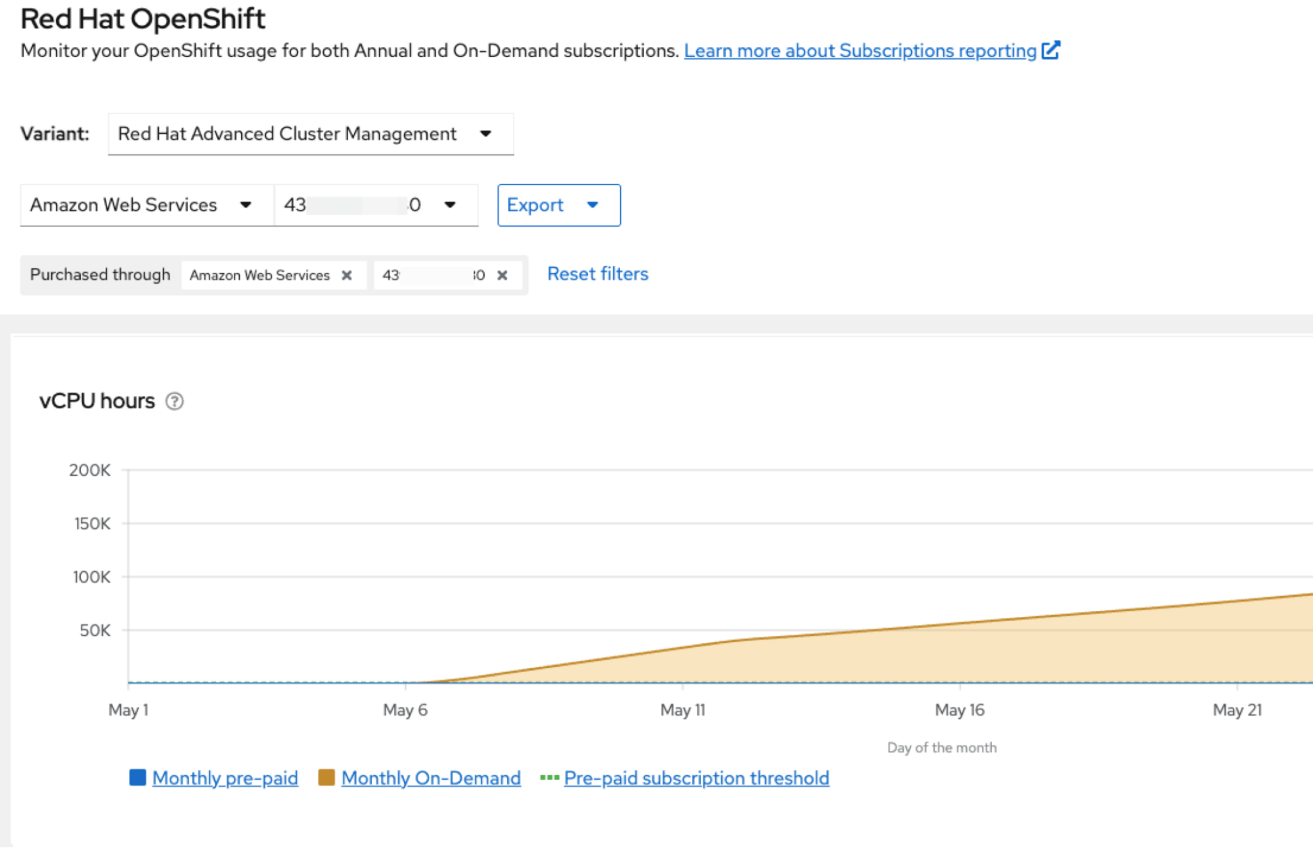
Task: Remove the account number filter chip
Action: point(502,275)
